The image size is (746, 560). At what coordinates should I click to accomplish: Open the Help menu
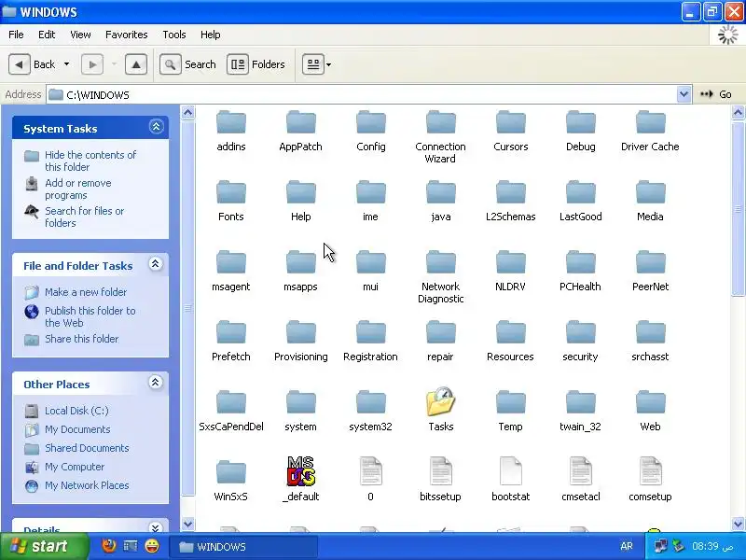pos(211,35)
